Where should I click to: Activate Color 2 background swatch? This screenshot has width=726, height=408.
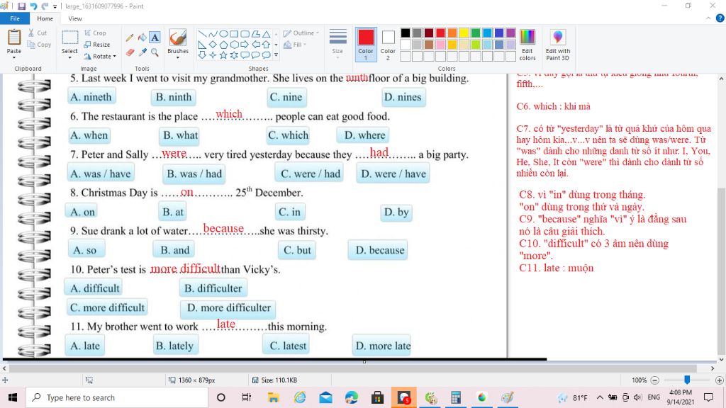click(x=388, y=45)
